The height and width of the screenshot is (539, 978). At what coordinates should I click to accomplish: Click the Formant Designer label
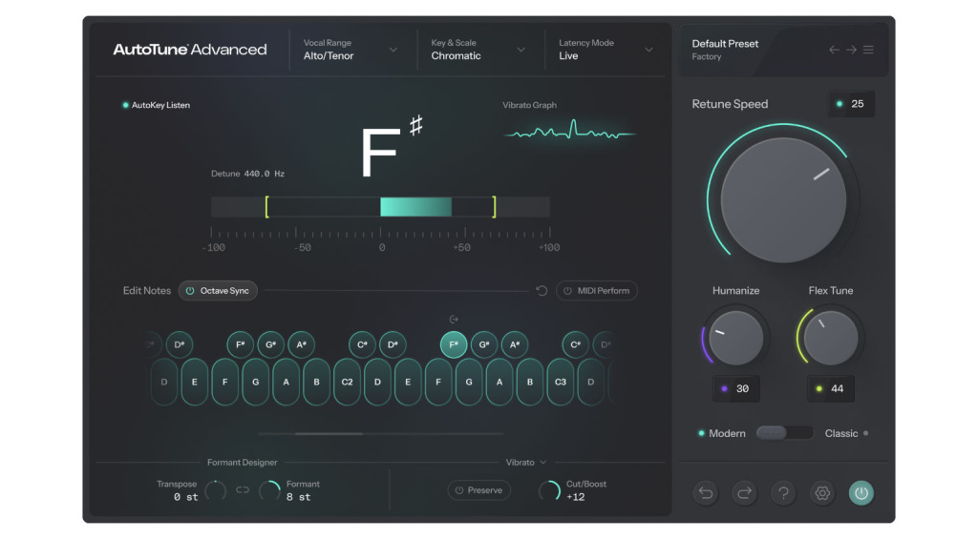(x=242, y=463)
